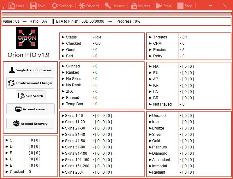This screenshot has height=179, width=233.
Task: Click the 'CPM' label
Action: pos(157,43)
